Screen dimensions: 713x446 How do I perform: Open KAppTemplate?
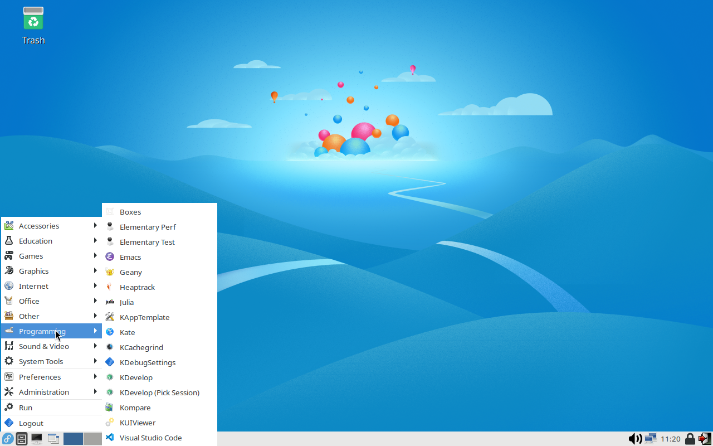click(159, 317)
